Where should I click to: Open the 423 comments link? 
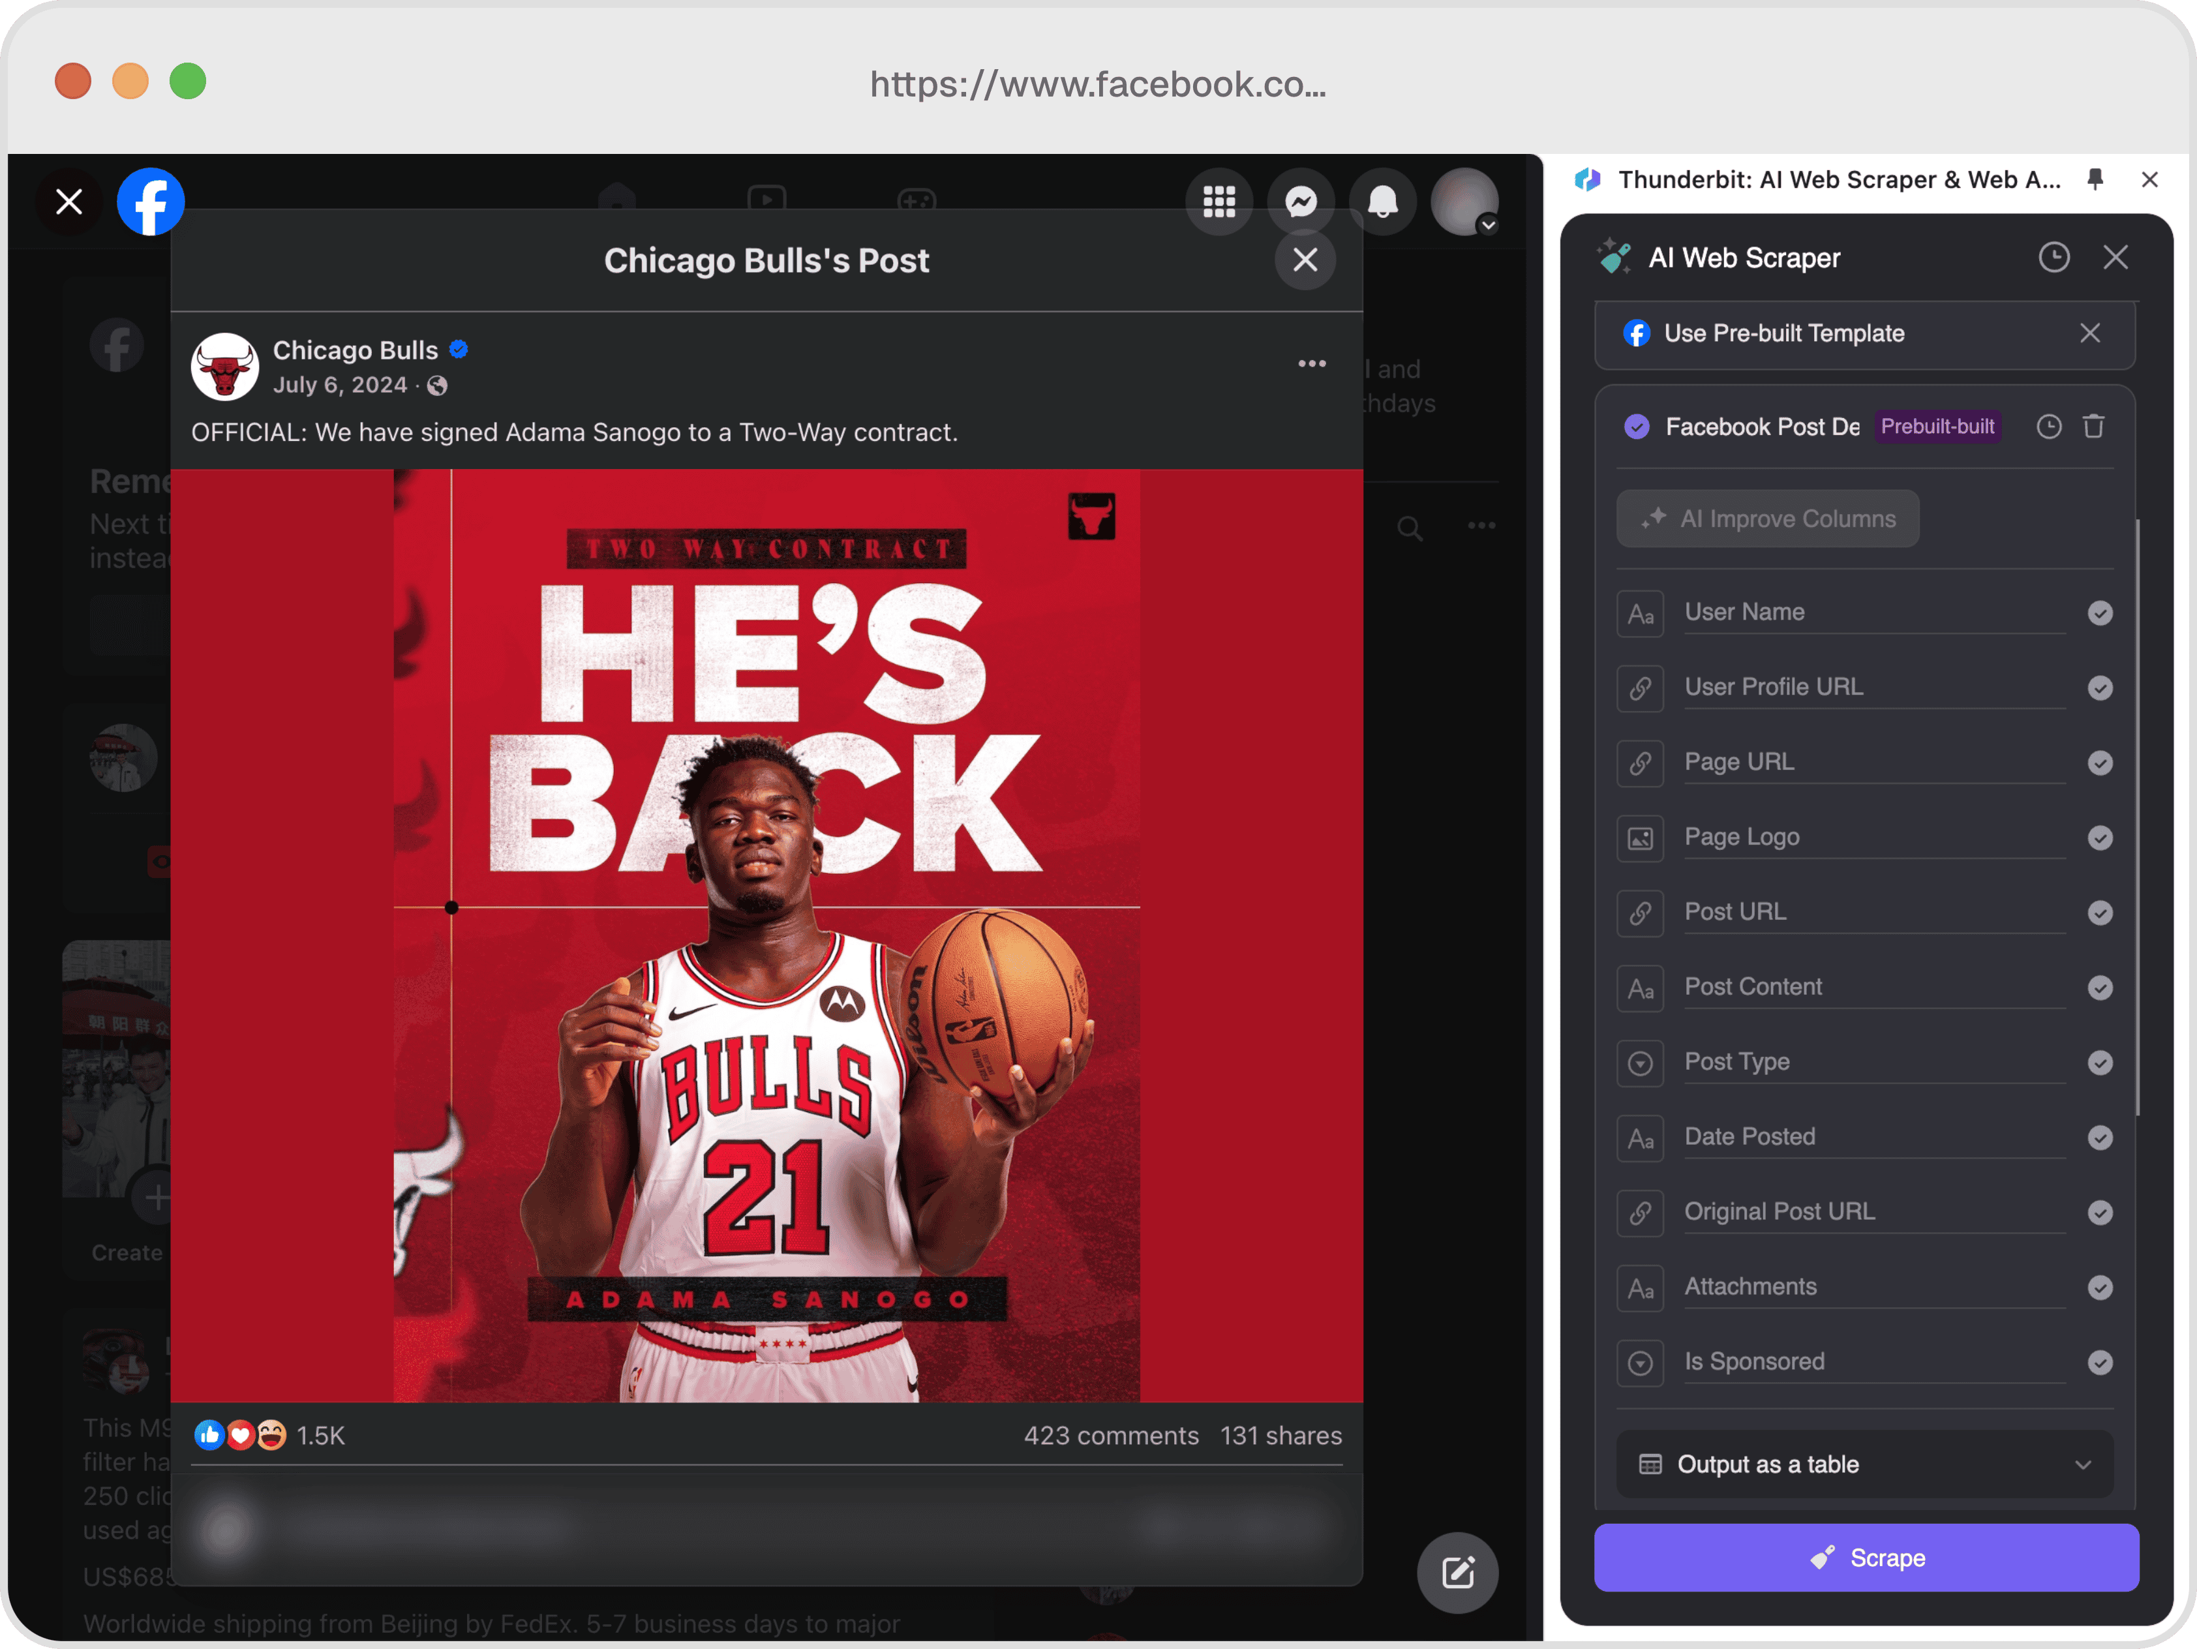pos(1112,1436)
